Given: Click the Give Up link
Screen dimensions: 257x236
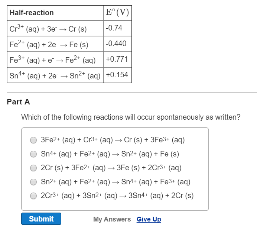Looking at the screenshot, I should coord(149,219).
